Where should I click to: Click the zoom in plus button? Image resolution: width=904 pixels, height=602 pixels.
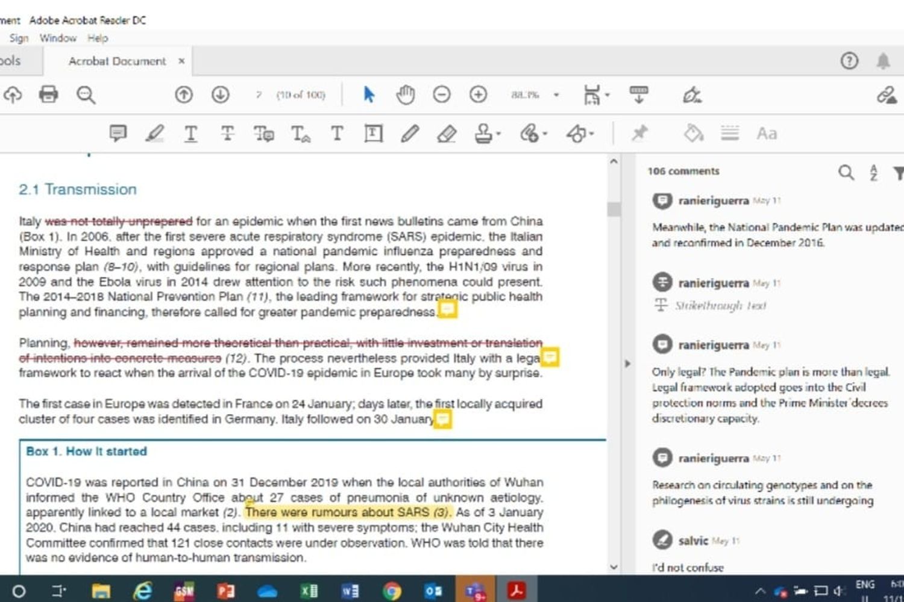coord(479,95)
